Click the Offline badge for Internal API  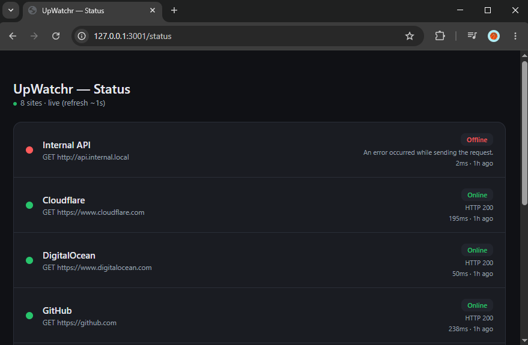pos(477,140)
